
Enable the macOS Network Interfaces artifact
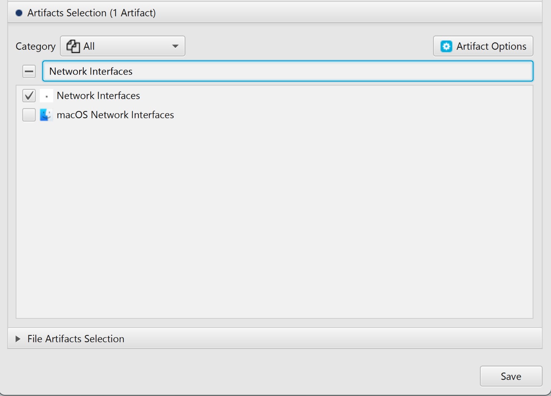click(29, 115)
